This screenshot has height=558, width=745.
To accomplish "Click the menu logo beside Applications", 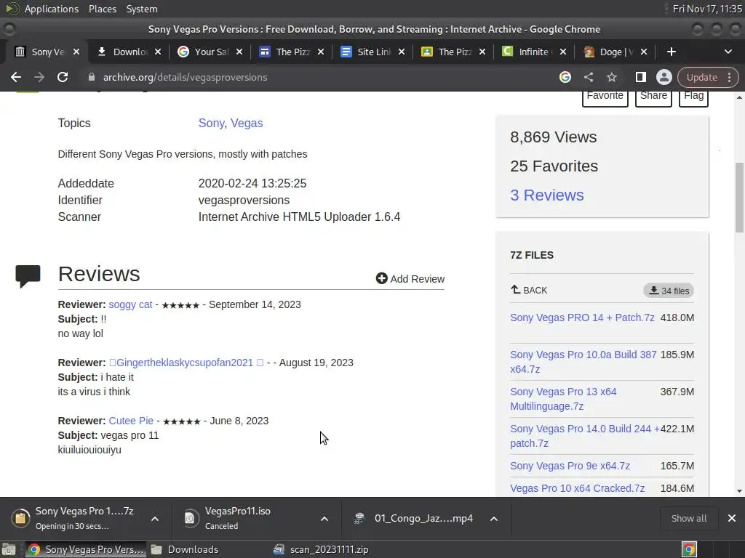I will [x=12, y=9].
